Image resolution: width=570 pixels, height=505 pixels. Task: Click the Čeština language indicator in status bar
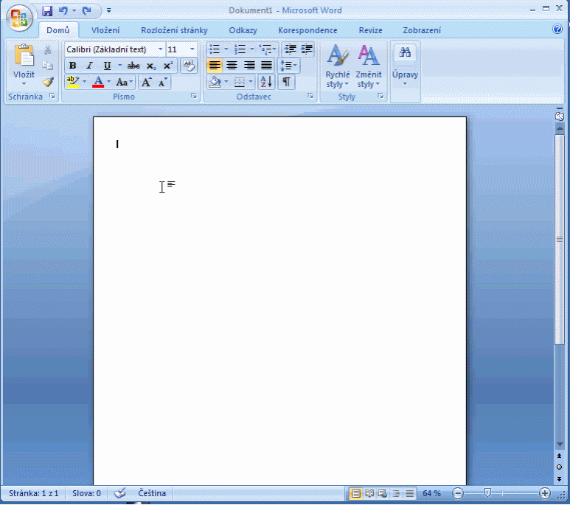point(152,493)
